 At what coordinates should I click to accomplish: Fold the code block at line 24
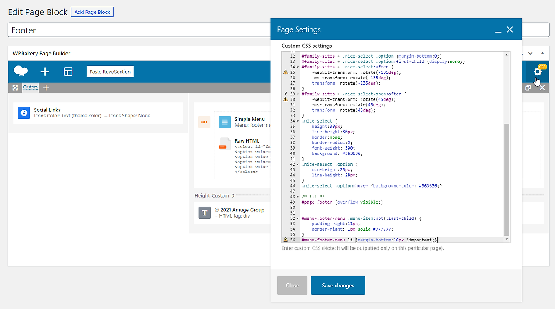click(x=297, y=67)
